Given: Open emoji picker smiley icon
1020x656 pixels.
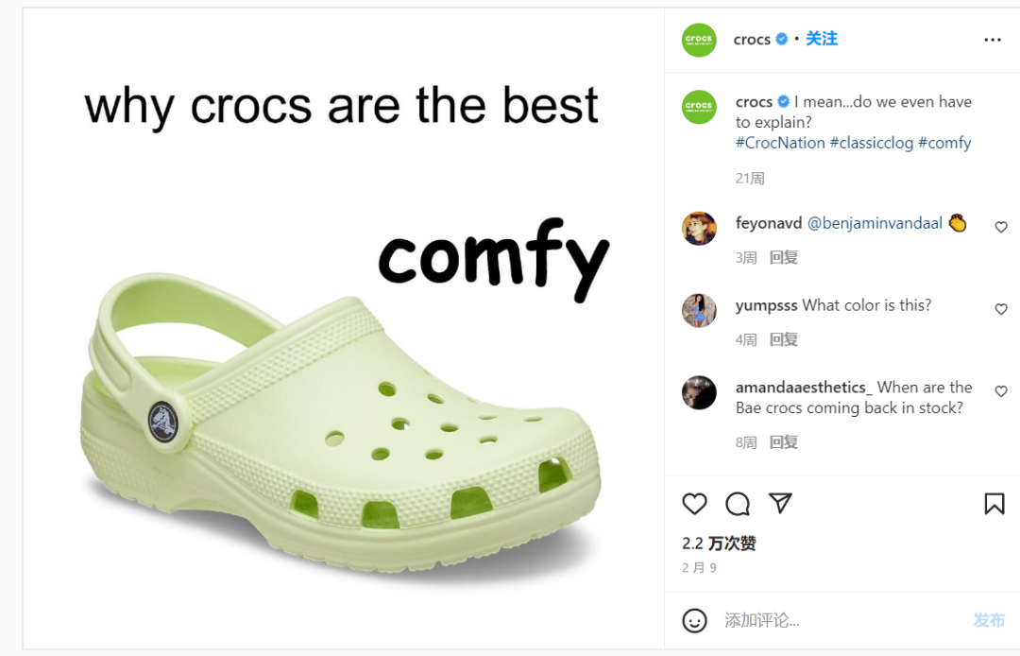Looking at the screenshot, I should 694,620.
